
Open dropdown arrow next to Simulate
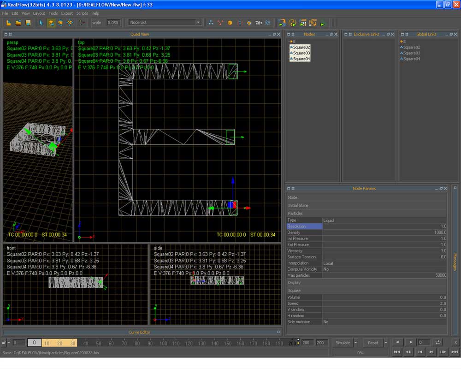(x=355, y=343)
